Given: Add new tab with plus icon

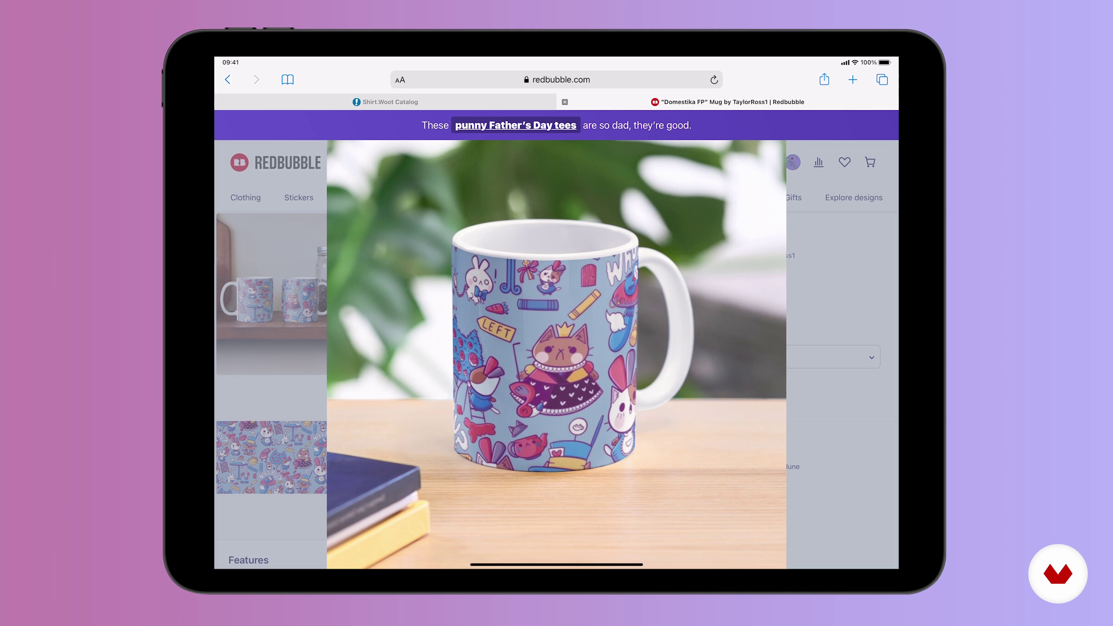Looking at the screenshot, I should coord(852,79).
